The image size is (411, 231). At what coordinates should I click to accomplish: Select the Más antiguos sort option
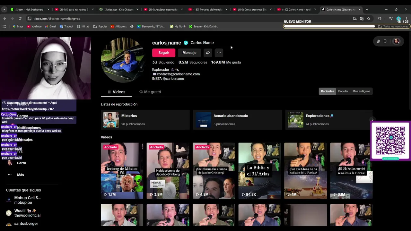[361, 91]
